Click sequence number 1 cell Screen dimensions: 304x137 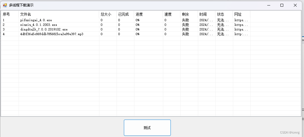click(4, 20)
